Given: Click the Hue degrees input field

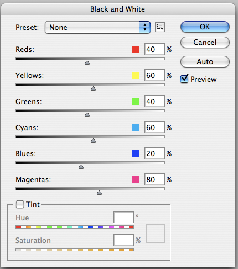Looking at the screenshot, I should click(x=123, y=218).
